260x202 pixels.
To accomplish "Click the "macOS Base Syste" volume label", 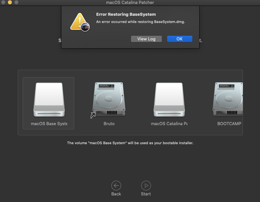I will [49, 124].
